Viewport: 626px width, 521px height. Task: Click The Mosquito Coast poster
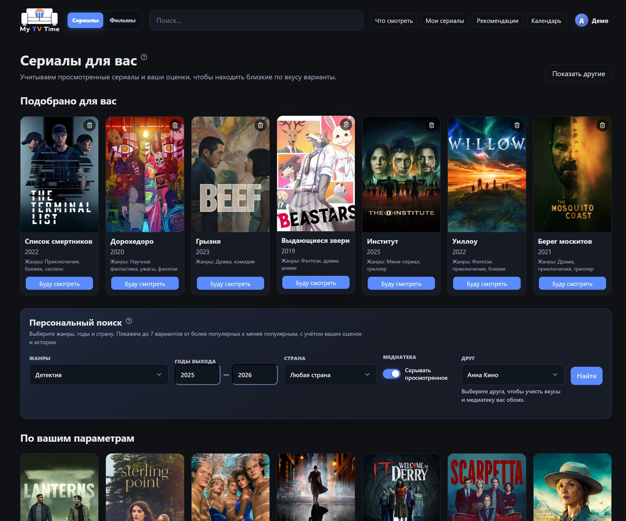click(572, 175)
